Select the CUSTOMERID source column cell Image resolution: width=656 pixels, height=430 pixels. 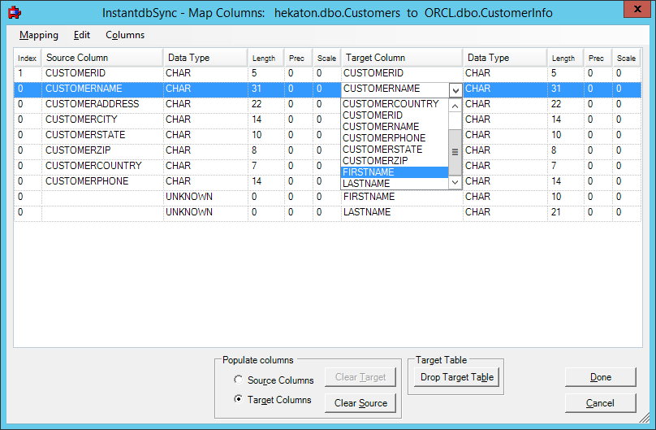[102, 73]
